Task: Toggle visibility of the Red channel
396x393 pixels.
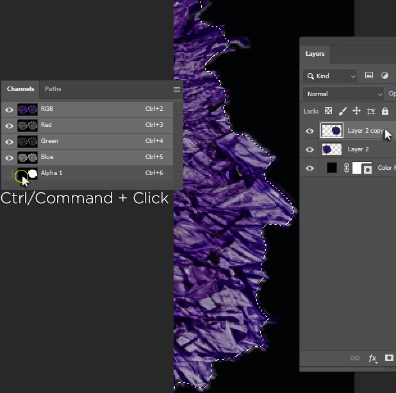Action: pyautogui.click(x=10, y=126)
